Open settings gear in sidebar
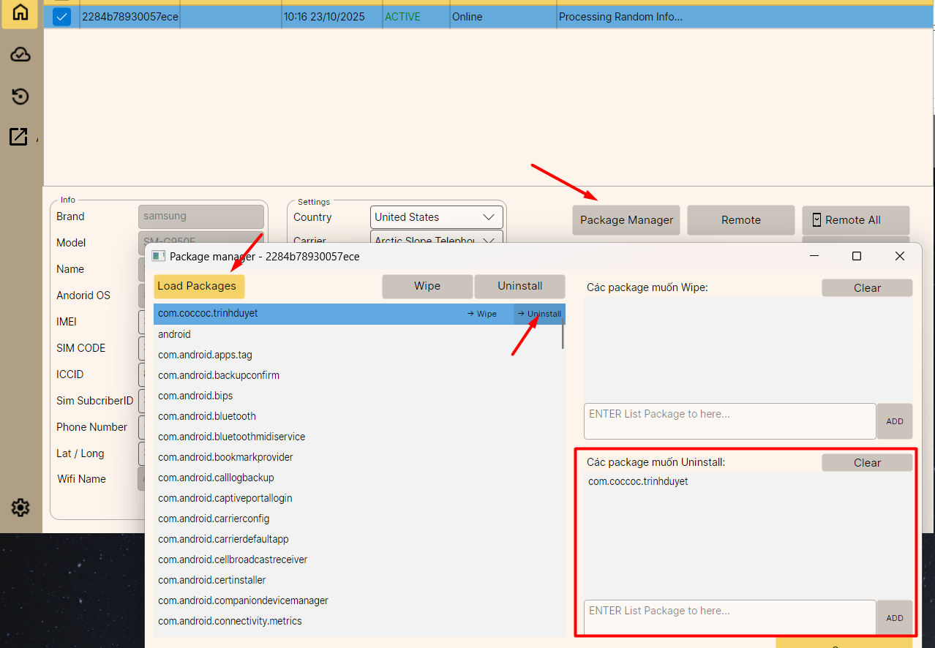Screen dimensions: 935x648 (20, 508)
